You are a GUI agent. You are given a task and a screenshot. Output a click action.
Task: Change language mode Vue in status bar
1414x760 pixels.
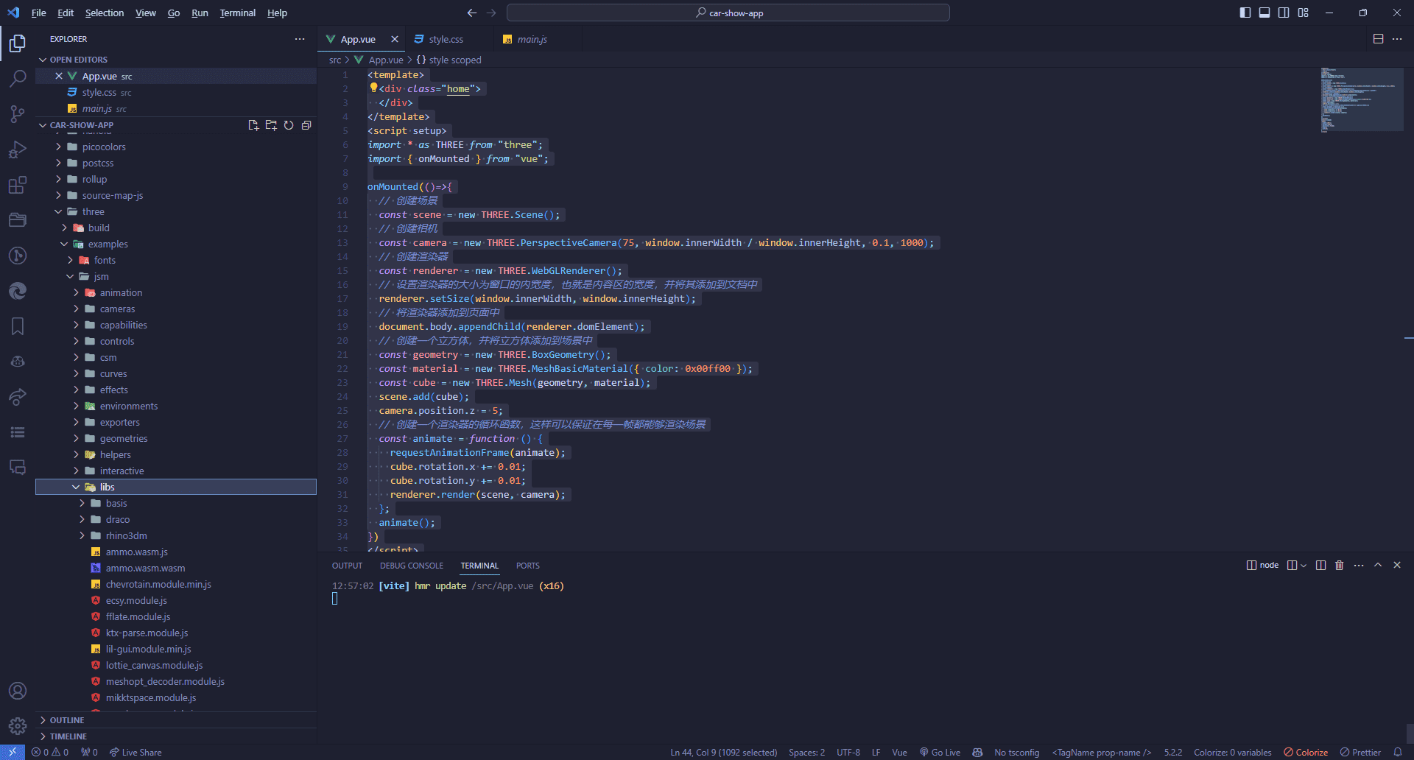tap(899, 752)
